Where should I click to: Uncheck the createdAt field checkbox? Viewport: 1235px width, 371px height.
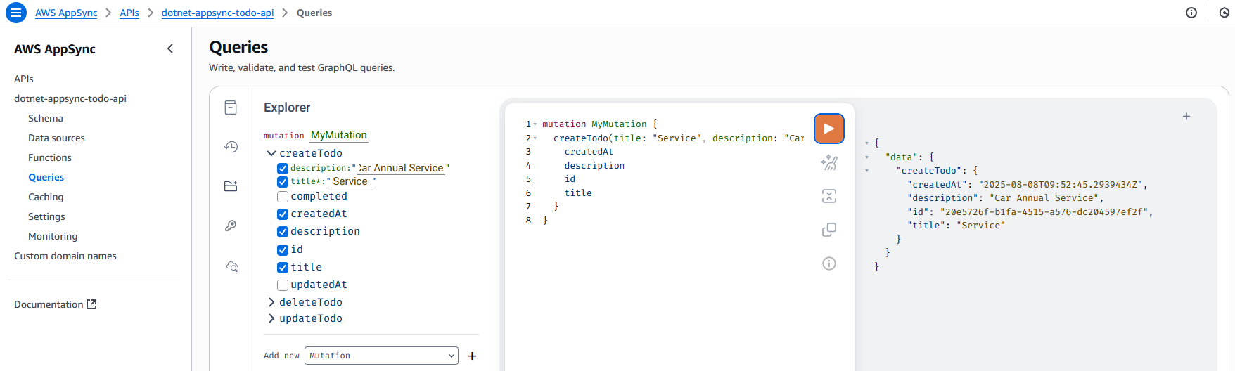(x=283, y=214)
